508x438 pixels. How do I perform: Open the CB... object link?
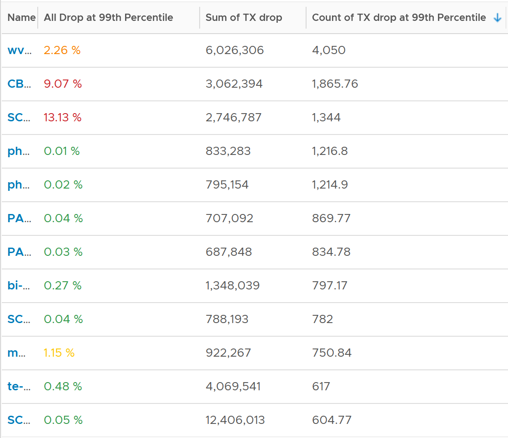pos(20,84)
